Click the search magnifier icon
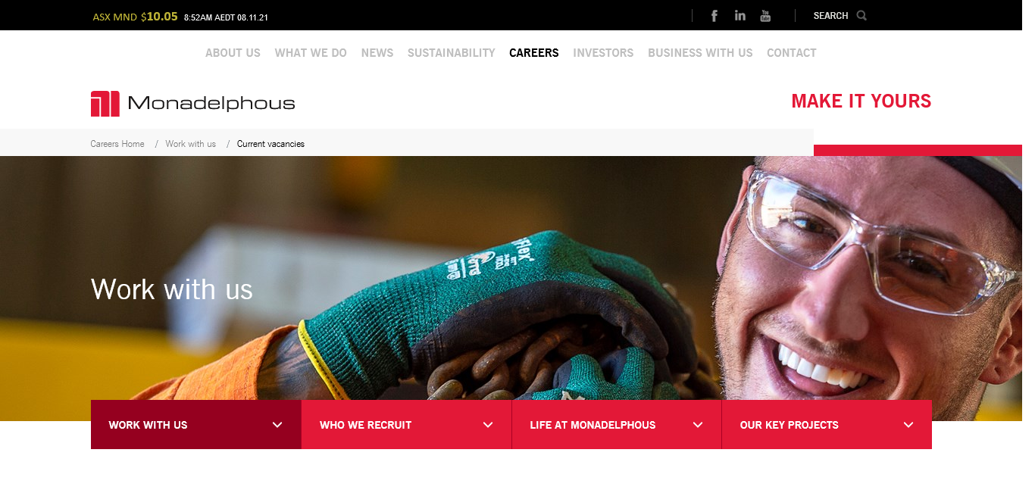1035x487 pixels. point(861,15)
